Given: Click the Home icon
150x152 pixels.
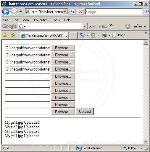Looking at the screenshot, I should 82,35.
